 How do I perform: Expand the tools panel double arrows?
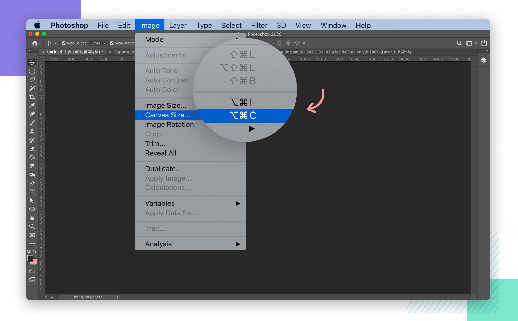(29, 51)
